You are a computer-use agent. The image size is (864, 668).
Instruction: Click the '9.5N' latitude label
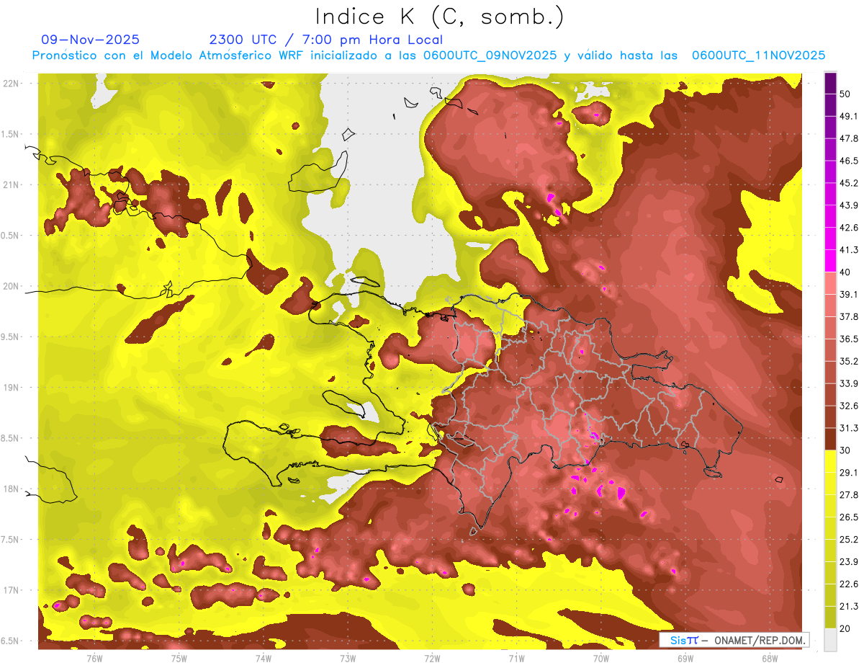[11, 337]
